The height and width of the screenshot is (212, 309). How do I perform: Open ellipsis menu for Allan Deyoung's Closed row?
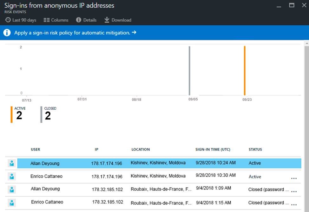point(294,191)
